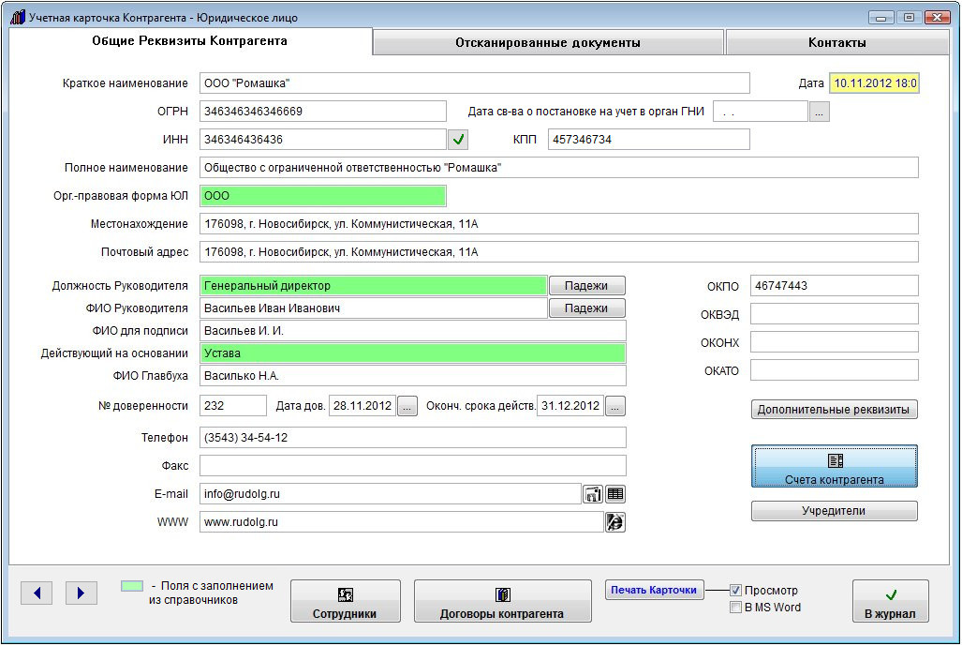Open the Сотрудники employees list

click(x=345, y=601)
